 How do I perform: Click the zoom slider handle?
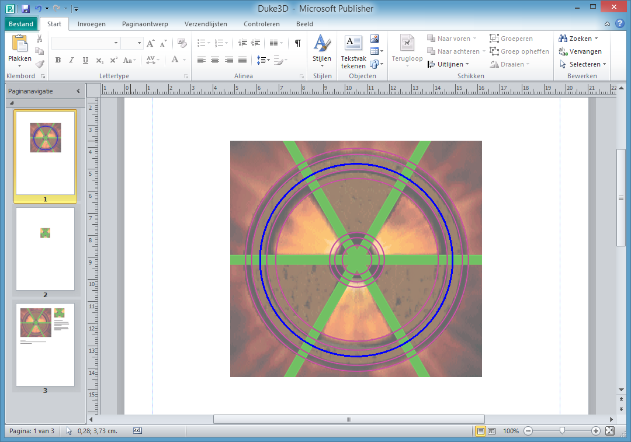coord(562,431)
